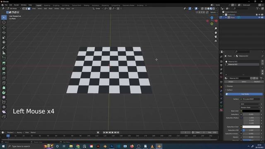Select the Move tool

4,28
